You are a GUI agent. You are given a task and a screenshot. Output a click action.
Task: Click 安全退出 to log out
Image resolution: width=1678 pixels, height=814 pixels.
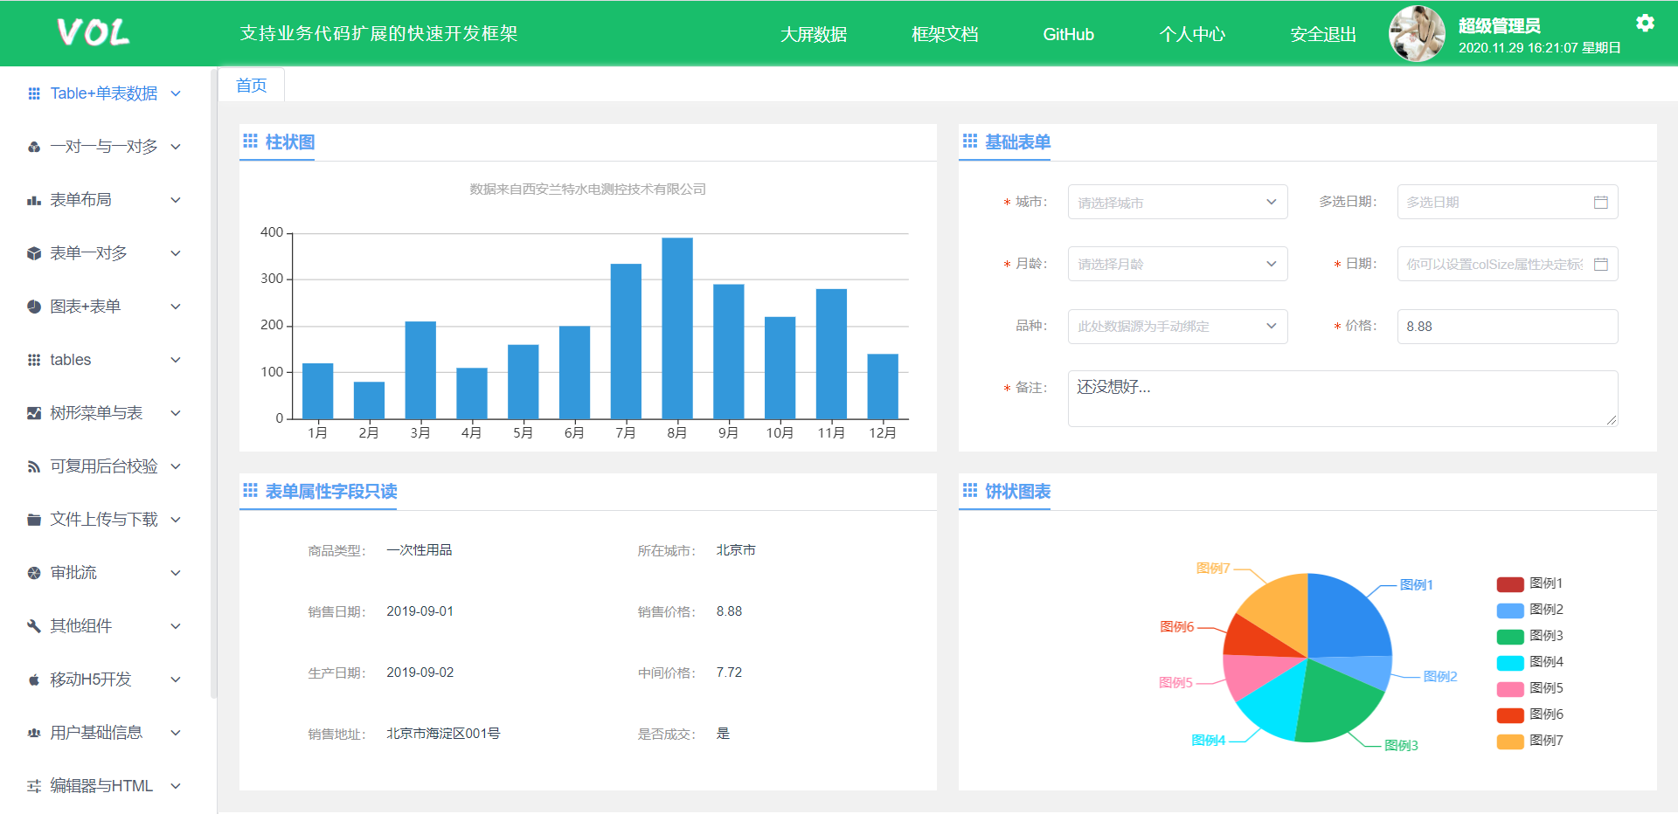tap(1322, 35)
